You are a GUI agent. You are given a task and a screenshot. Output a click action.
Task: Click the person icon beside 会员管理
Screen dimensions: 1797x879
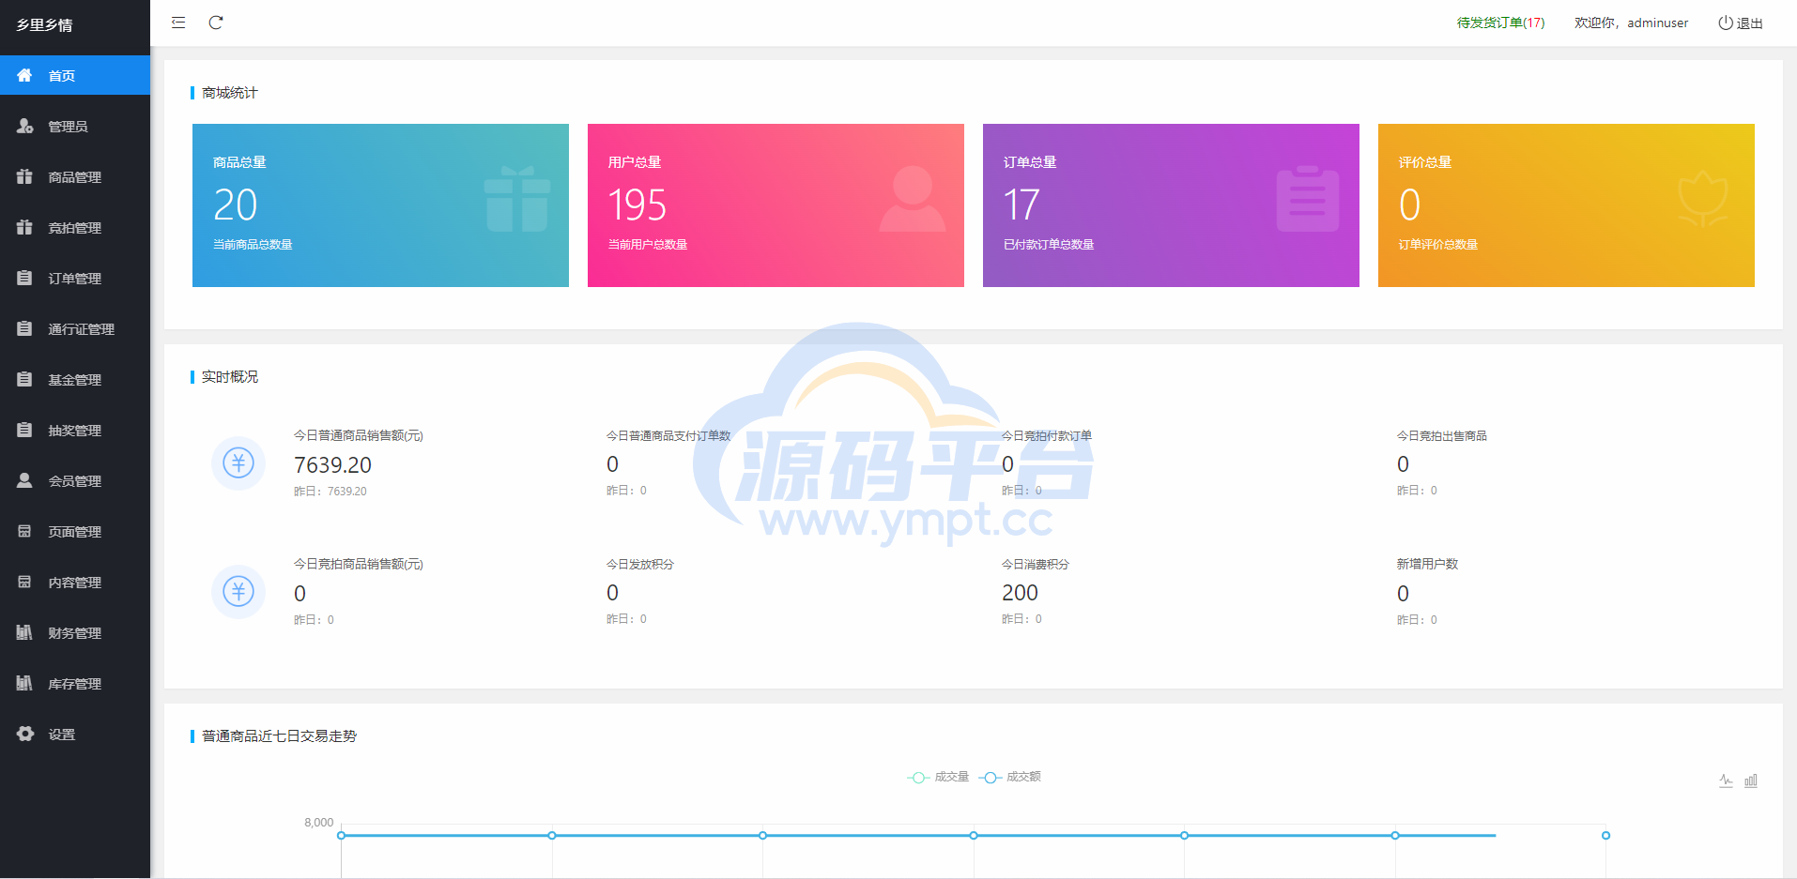pyautogui.click(x=24, y=480)
